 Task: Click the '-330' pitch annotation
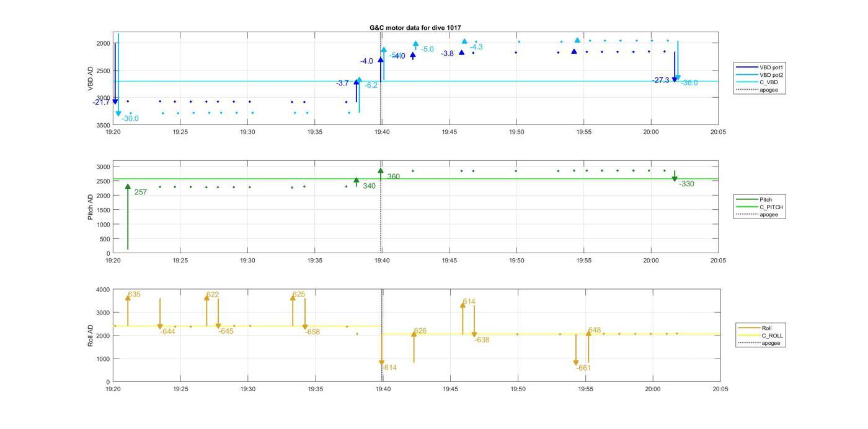686,184
